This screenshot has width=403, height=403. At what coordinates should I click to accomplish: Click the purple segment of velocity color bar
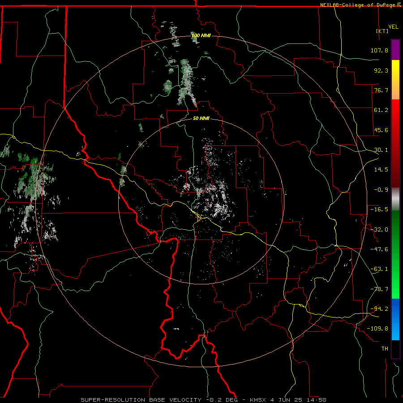(395, 50)
